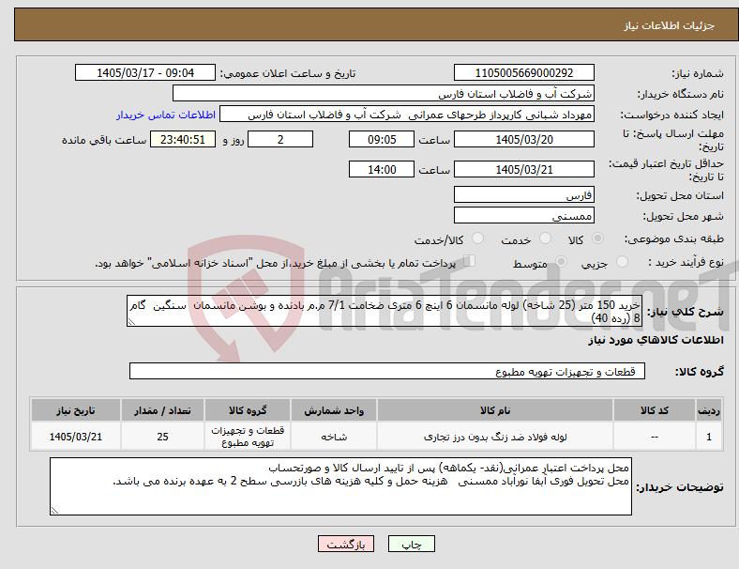Screen dimensions: 739x569
Task: Click the تاریخ نیاز column header
Action: tap(76, 410)
